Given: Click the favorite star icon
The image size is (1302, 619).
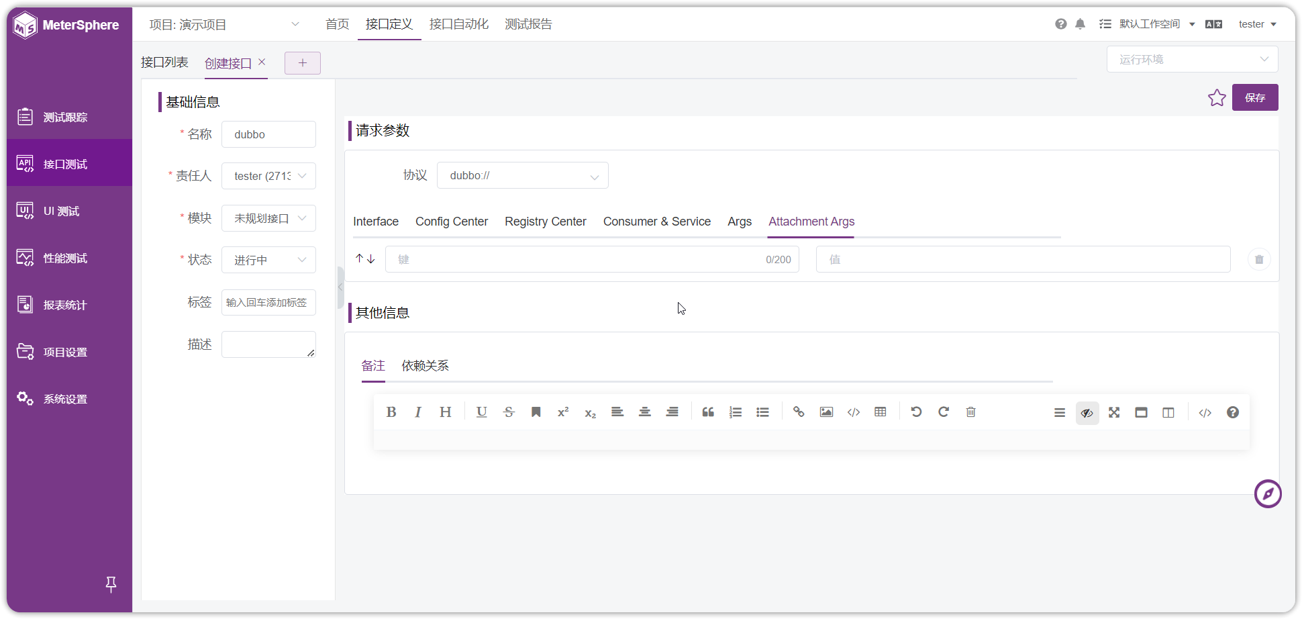Looking at the screenshot, I should [x=1217, y=98].
